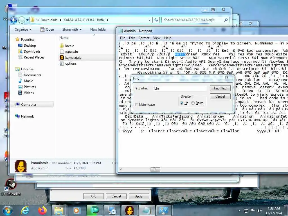The image size is (288, 216).
Task: Click the Notepad horizontal scrollbar thumb
Action: click(x=155, y=169)
